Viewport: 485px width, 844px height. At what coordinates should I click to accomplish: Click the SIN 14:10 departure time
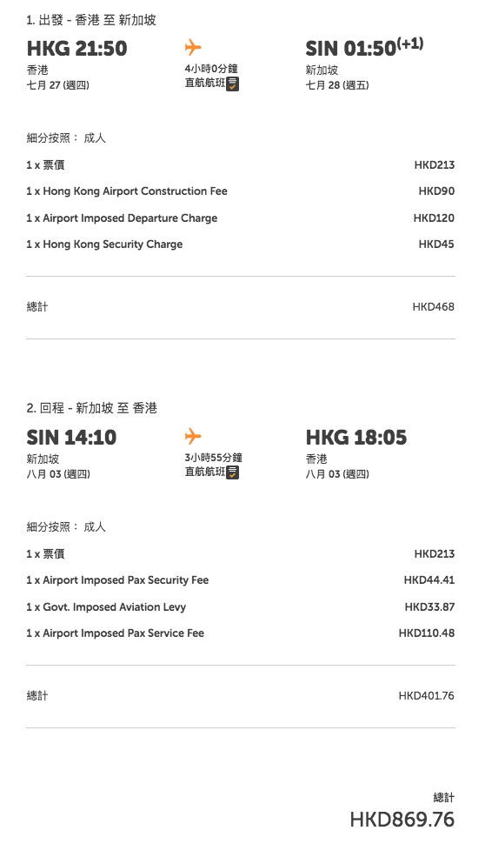coord(71,437)
